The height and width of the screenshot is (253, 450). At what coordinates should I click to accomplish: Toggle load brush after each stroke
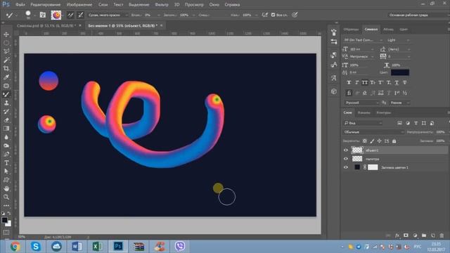(x=70, y=15)
